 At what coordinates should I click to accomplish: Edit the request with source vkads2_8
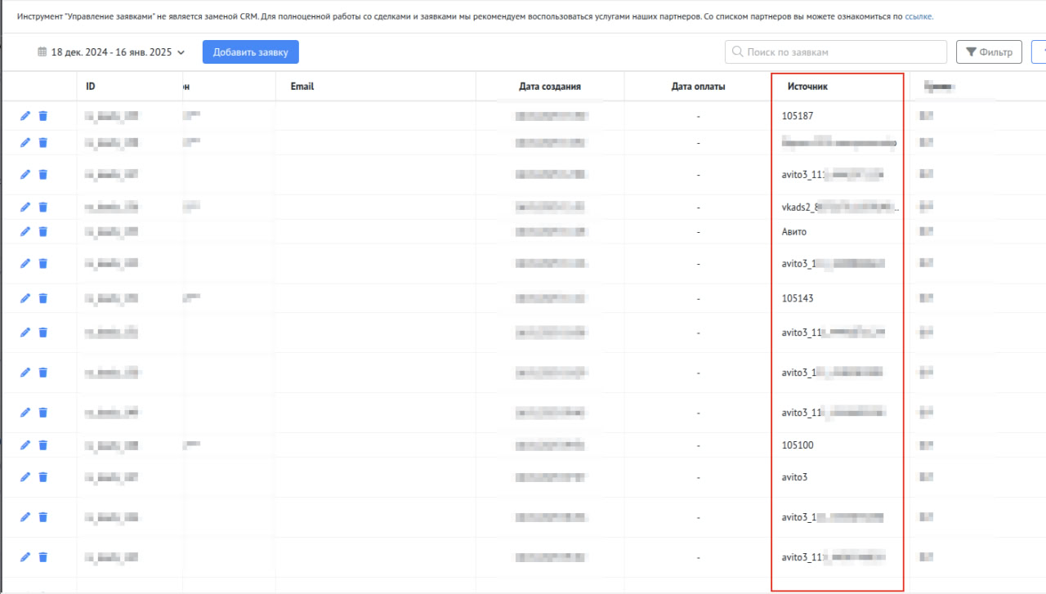[25, 208]
